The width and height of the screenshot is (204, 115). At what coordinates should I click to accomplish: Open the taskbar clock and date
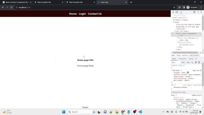(x=194, y=112)
